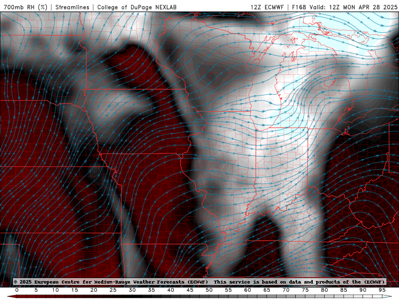Viewport: 399px width, 299px height.
Task: Click the '15' value on RH color scale
Action: click(x=74, y=290)
